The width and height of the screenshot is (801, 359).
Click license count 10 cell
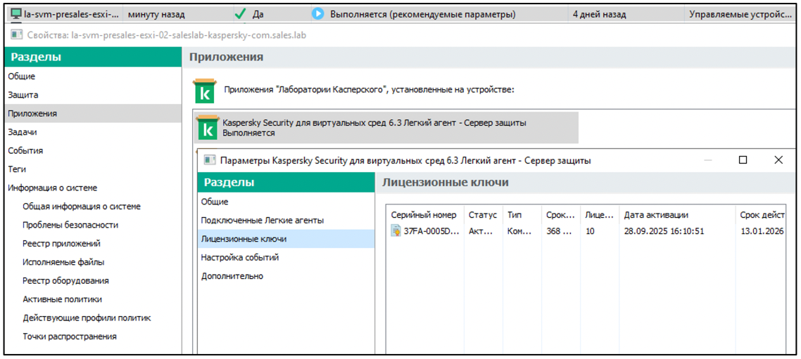590,231
